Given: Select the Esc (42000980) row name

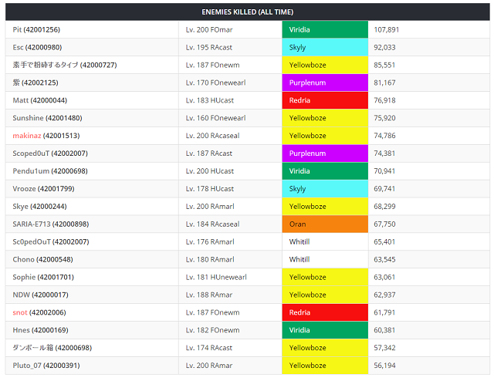Looking at the screenshot, I should click(37, 48).
